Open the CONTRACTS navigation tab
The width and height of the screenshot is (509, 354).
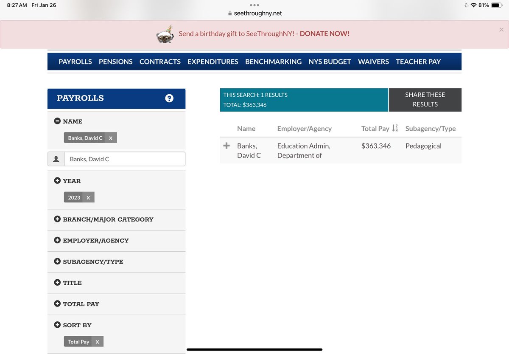click(x=160, y=62)
